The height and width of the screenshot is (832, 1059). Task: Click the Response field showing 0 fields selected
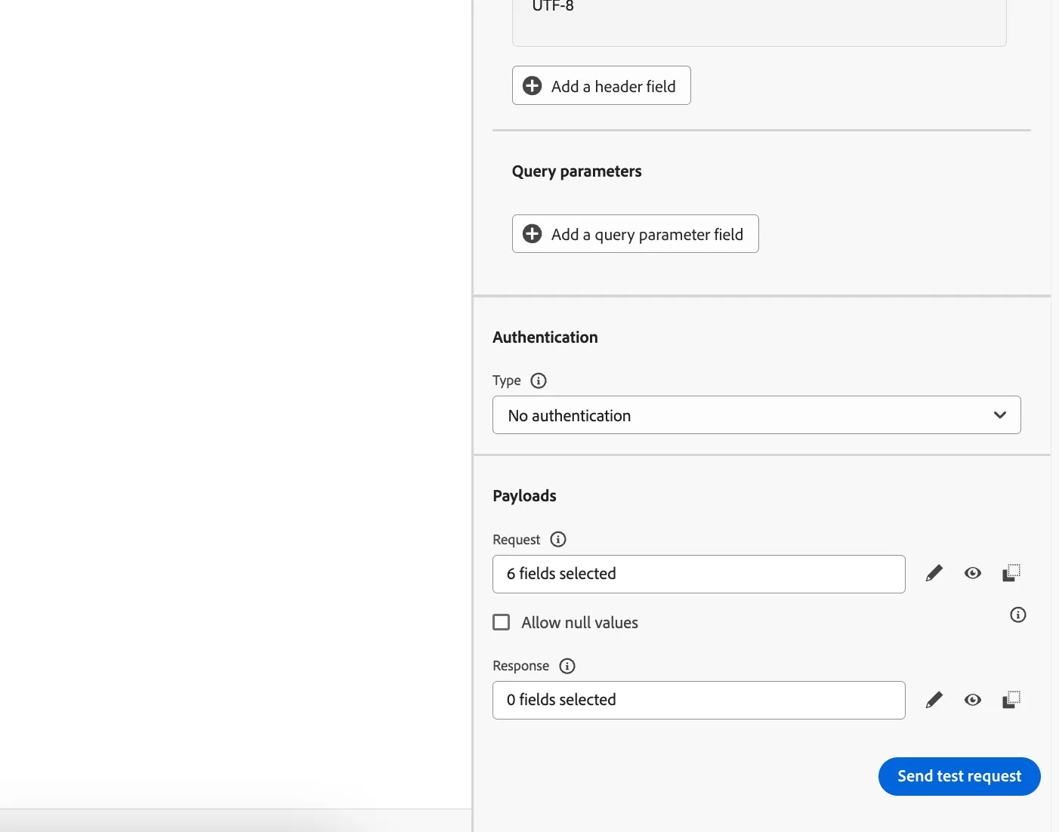[x=699, y=700]
